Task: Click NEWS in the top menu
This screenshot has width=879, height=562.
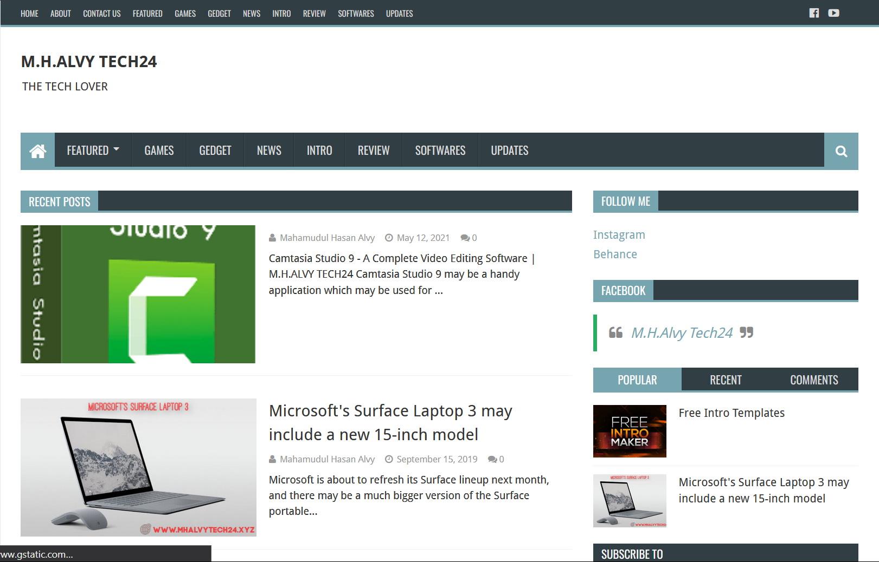Action: pyautogui.click(x=252, y=14)
